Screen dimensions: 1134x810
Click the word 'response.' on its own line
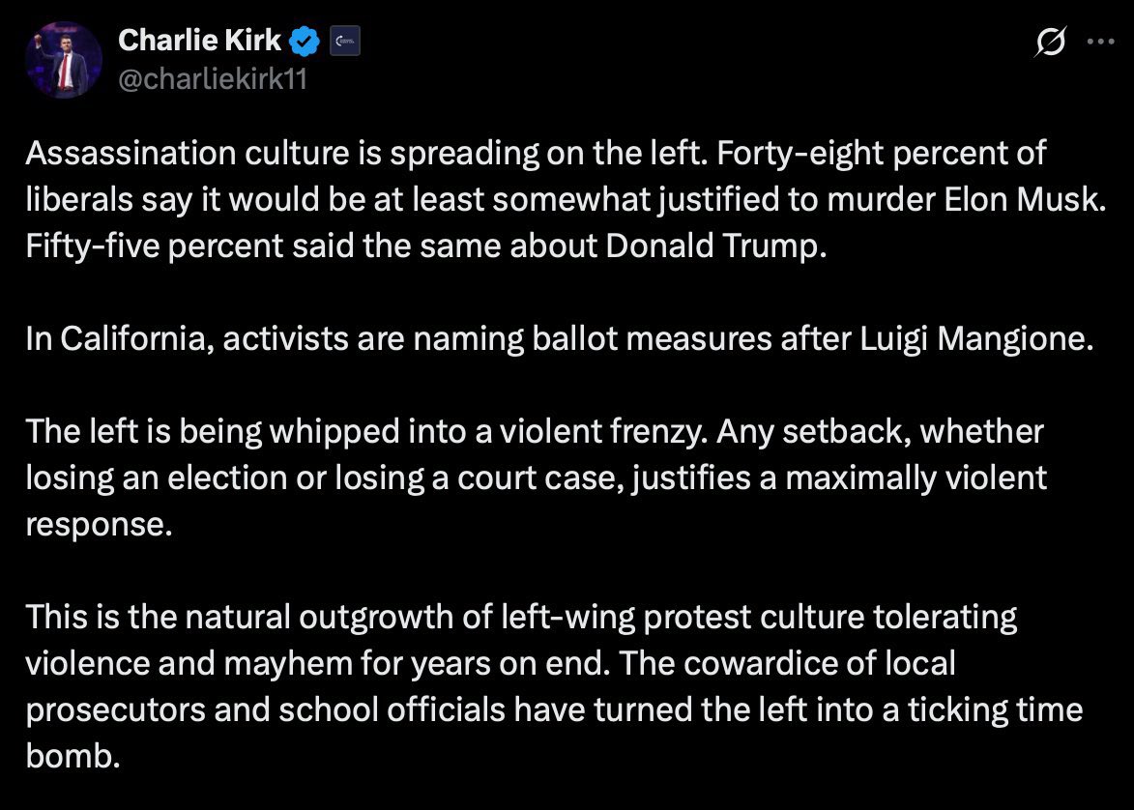[x=99, y=525]
